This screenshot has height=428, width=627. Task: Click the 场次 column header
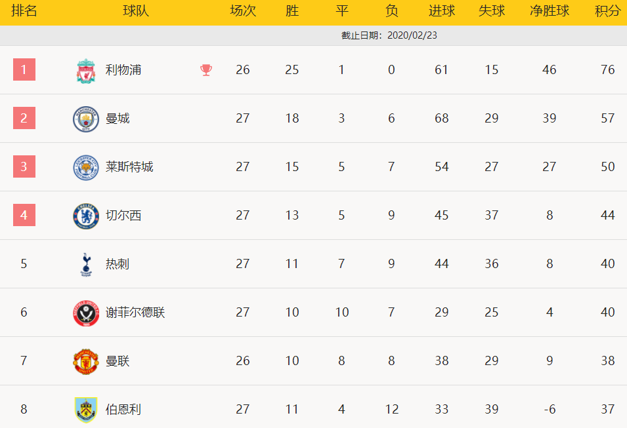(x=243, y=10)
